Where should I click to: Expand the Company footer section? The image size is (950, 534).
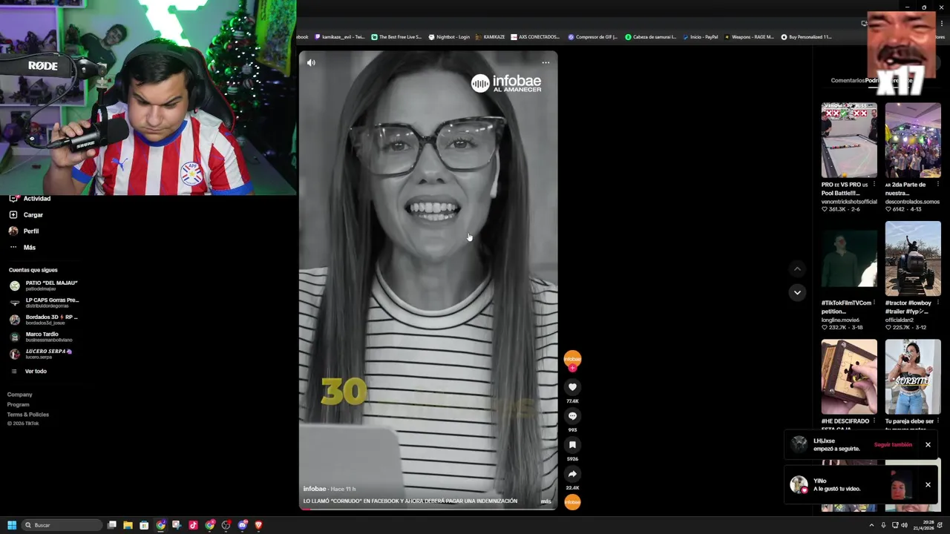[x=20, y=395]
